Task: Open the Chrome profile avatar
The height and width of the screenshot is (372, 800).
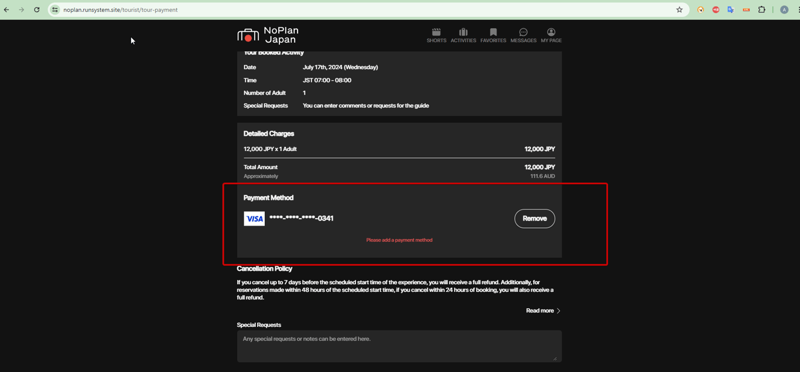Action: pos(784,10)
